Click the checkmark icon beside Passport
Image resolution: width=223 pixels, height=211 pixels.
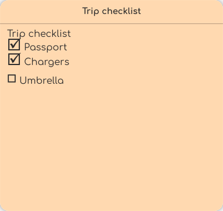click(14, 45)
